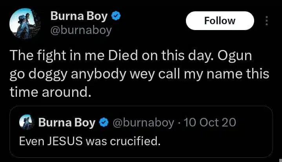Click the @burnaboy handle under the main name
The height and width of the screenshot is (162, 282).
click(81, 30)
